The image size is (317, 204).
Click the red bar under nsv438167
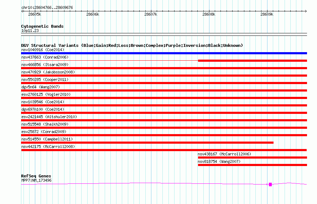[253, 158]
